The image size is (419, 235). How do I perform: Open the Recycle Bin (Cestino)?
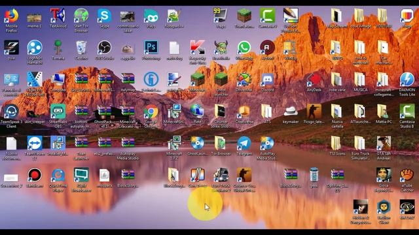click(81, 48)
